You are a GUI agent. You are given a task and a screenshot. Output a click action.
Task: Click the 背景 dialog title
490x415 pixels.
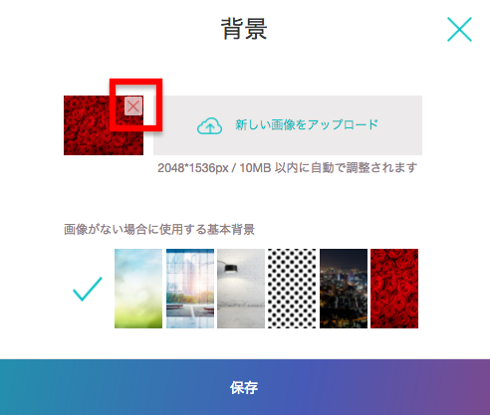click(244, 29)
